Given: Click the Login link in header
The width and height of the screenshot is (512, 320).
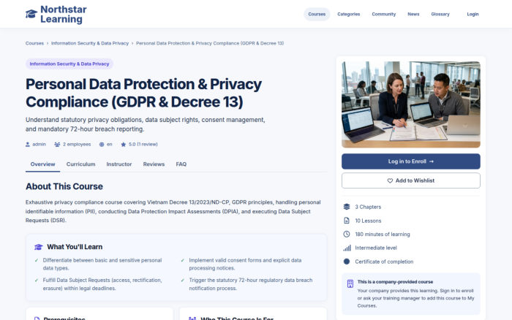Looking at the screenshot, I should tap(473, 15).
